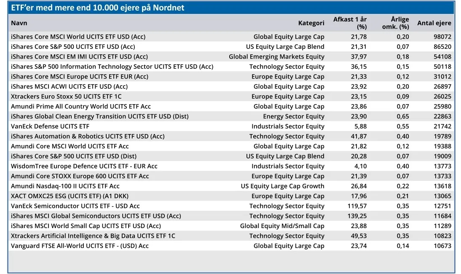Image resolution: width=461 pixels, height=274 pixels.
Task: Select 'iShares S&P 500 Information Technology Sector' row name
Action: [112, 67]
